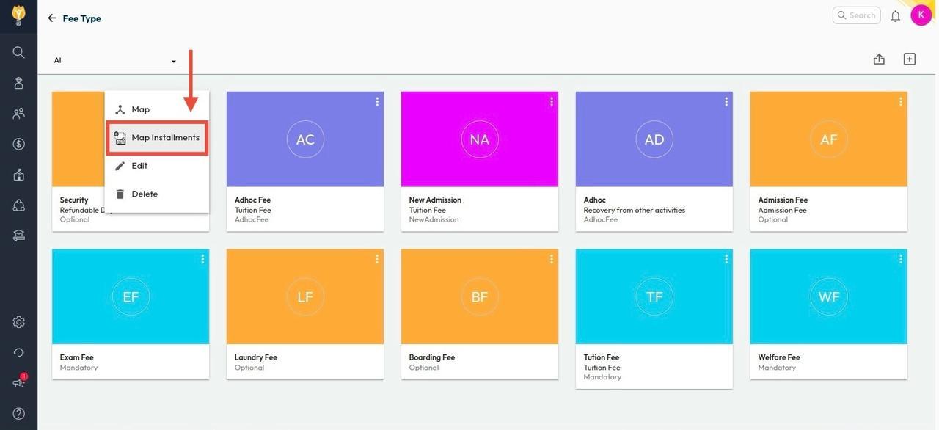Click the export/share icon
Viewport: 939px width, 430px height.
879,59
